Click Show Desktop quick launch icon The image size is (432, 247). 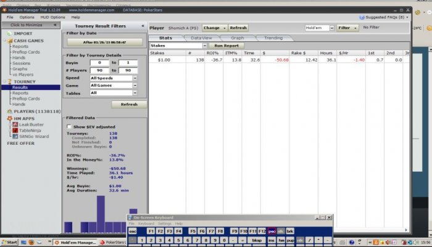pyautogui.click(x=23, y=242)
